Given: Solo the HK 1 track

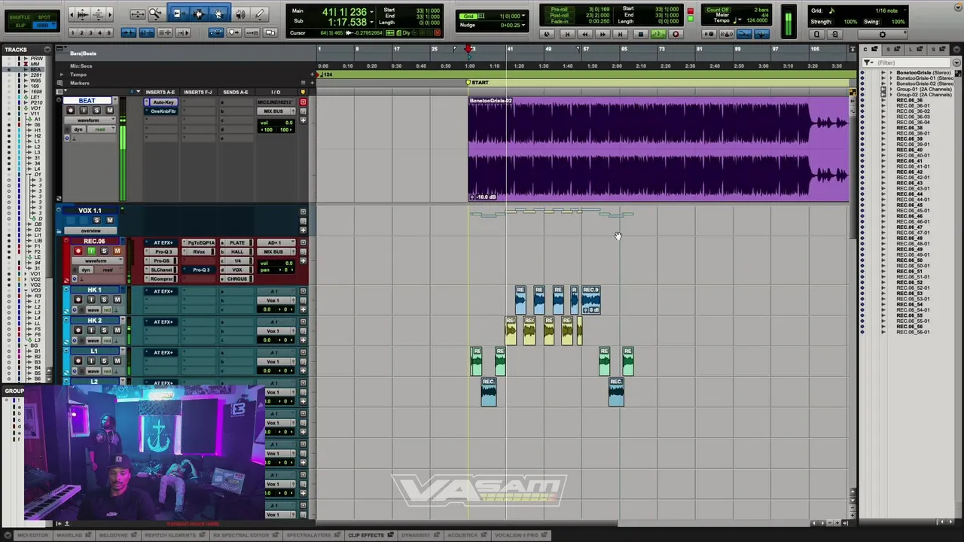Looking at the screenshot, I should (x=104, y=300).
